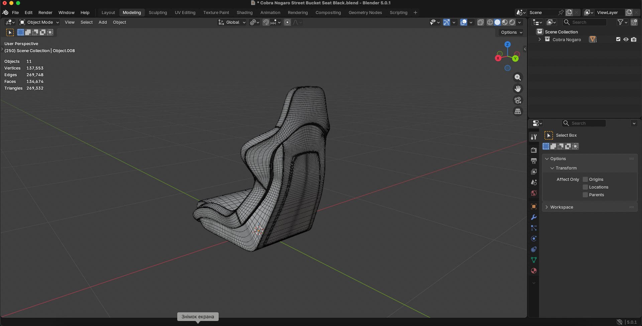Open the Object Mode dropdown

click(39, 22)
